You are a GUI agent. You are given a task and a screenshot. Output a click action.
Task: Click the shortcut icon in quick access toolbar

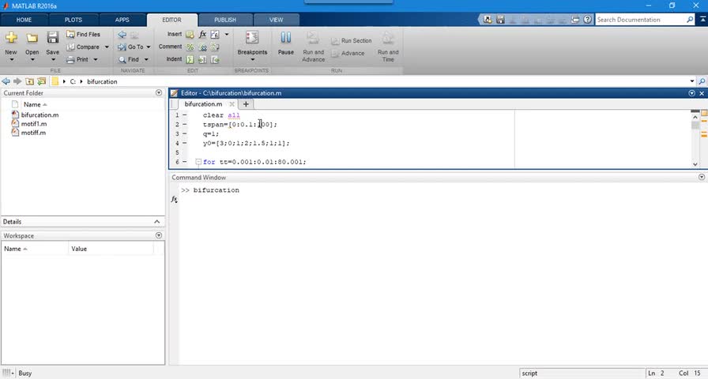click(x=488, y=20)
